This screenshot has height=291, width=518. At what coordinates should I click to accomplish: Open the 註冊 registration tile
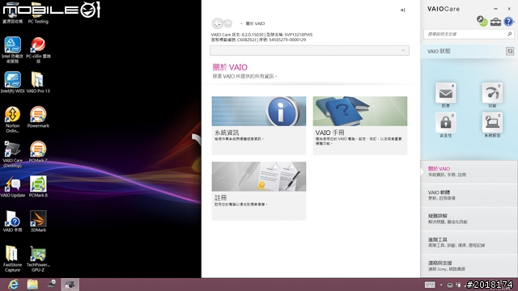click(x=259, y=191)
